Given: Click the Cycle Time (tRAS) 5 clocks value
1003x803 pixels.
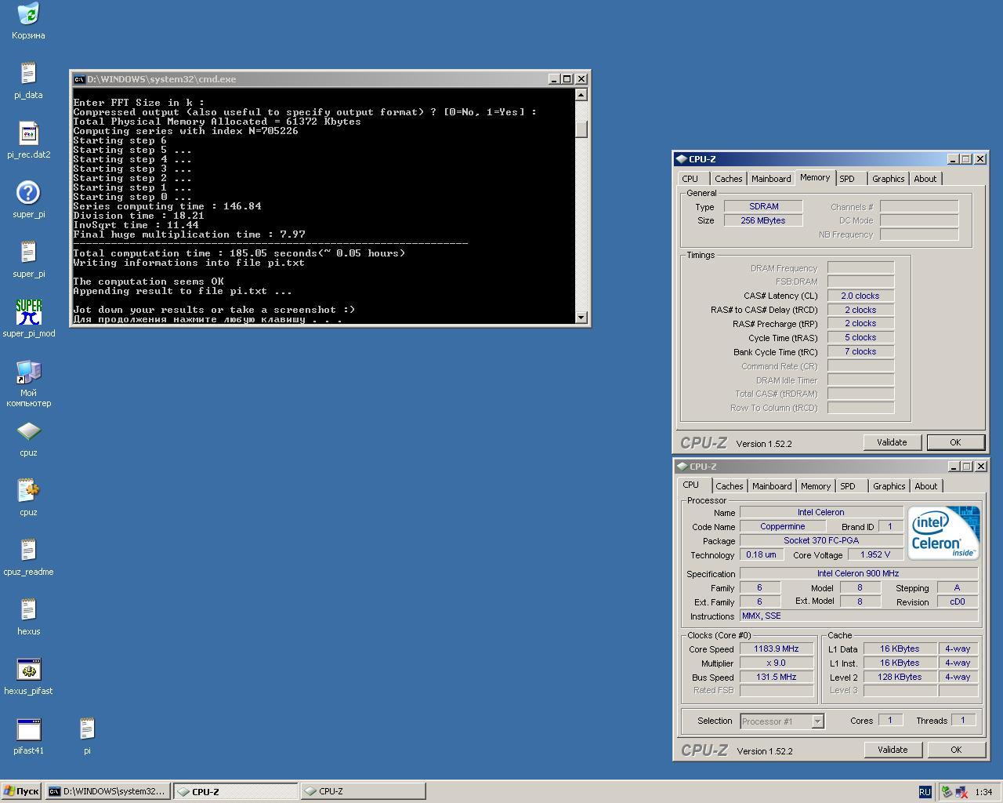Looking at the screenshot, I should pos(860,338).
